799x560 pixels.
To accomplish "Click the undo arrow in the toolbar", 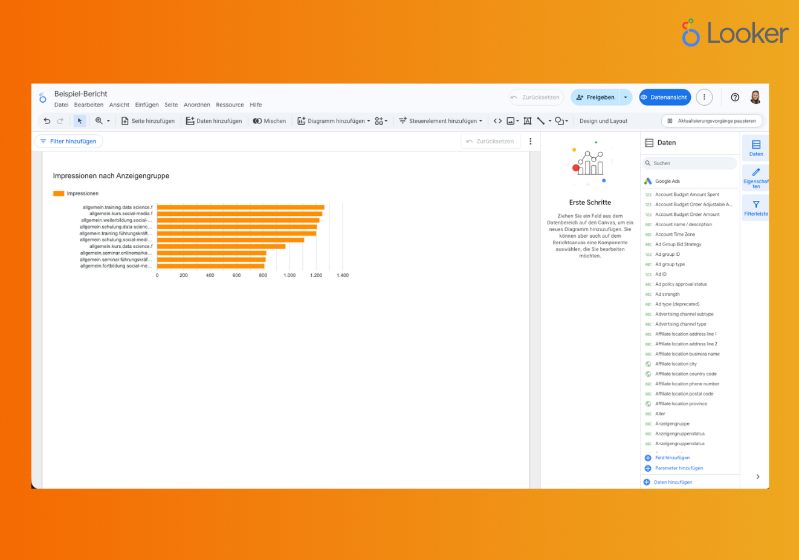I will point(47,120).
